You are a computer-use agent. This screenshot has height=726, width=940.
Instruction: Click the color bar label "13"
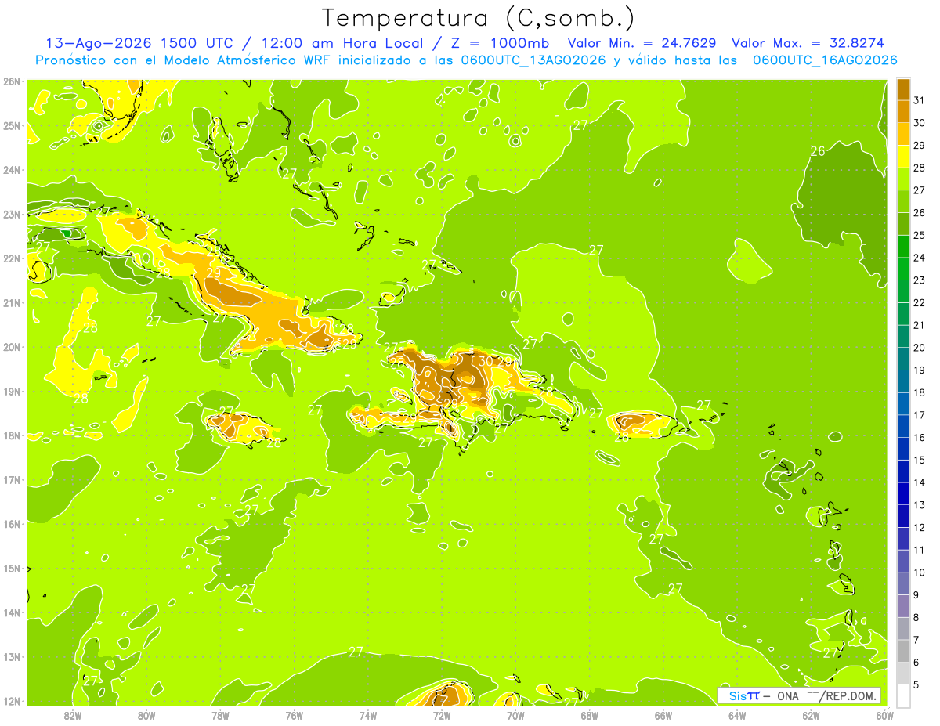point(919,505)
